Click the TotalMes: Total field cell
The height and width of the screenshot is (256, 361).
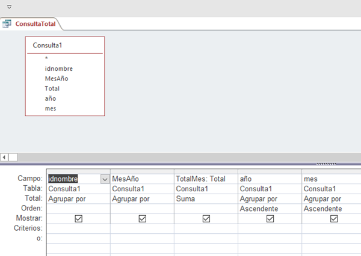click(206, 179)
